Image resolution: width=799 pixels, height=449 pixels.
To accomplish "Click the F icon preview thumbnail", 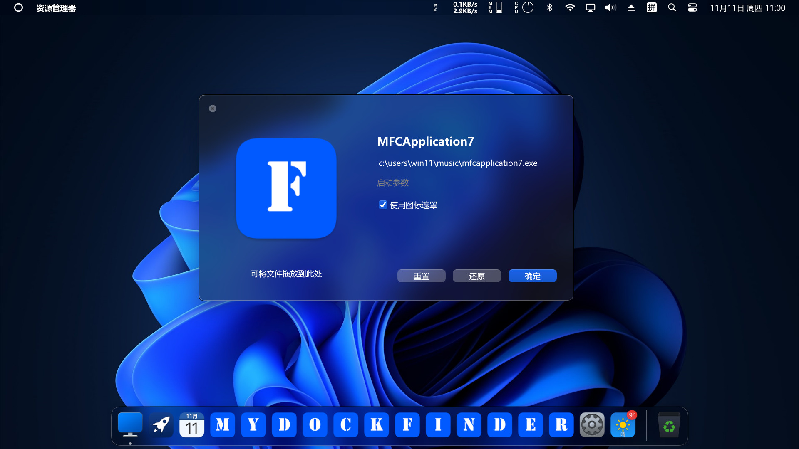I will click(286, 188).
